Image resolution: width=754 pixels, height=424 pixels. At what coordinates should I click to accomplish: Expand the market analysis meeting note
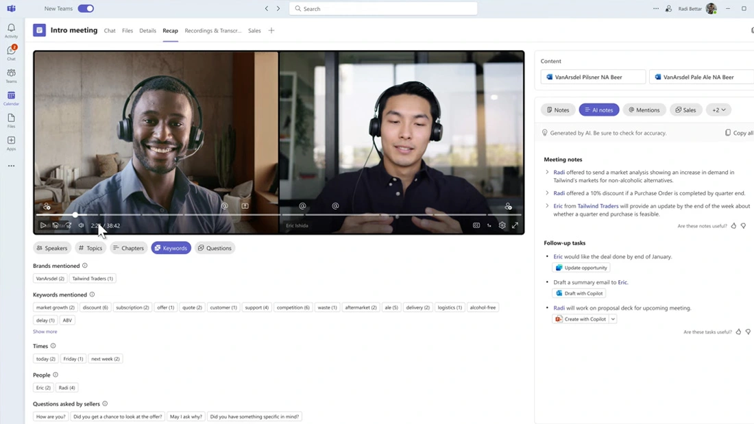tap(547, 172)
